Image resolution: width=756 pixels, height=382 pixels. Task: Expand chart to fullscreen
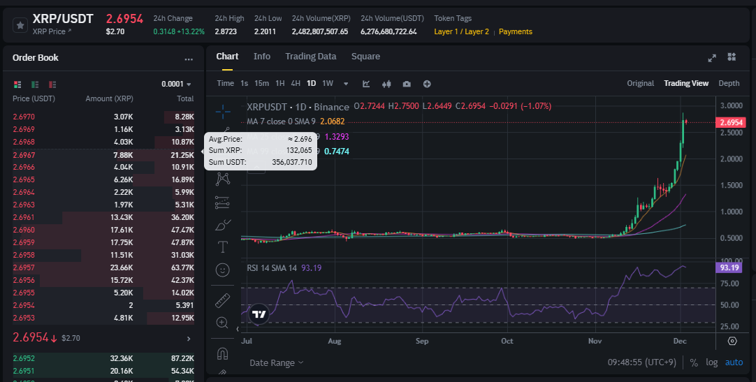712,58
